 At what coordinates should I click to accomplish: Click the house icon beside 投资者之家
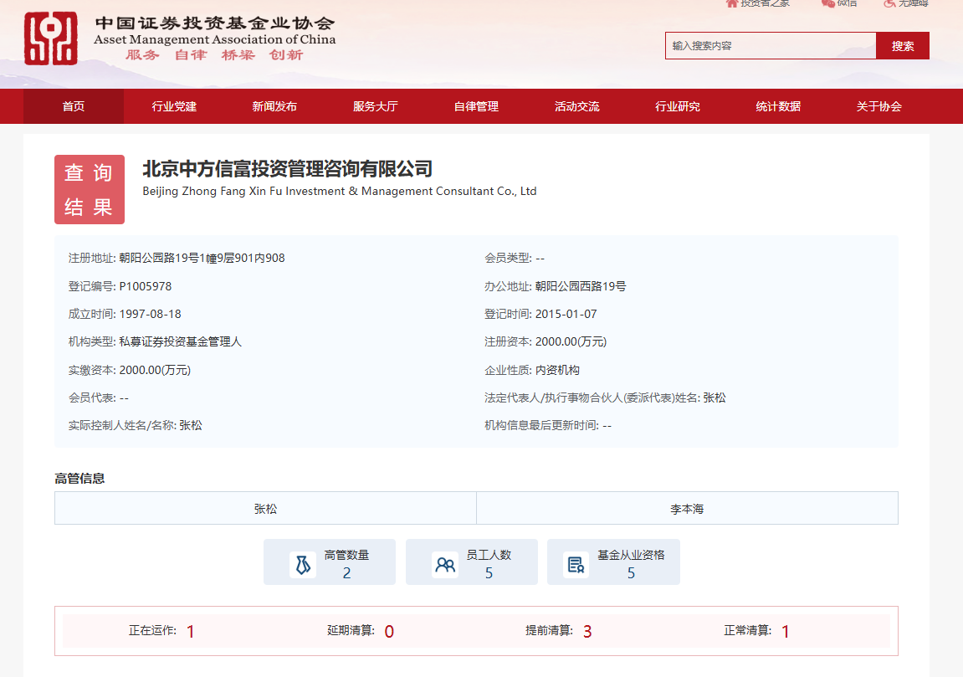732,3
